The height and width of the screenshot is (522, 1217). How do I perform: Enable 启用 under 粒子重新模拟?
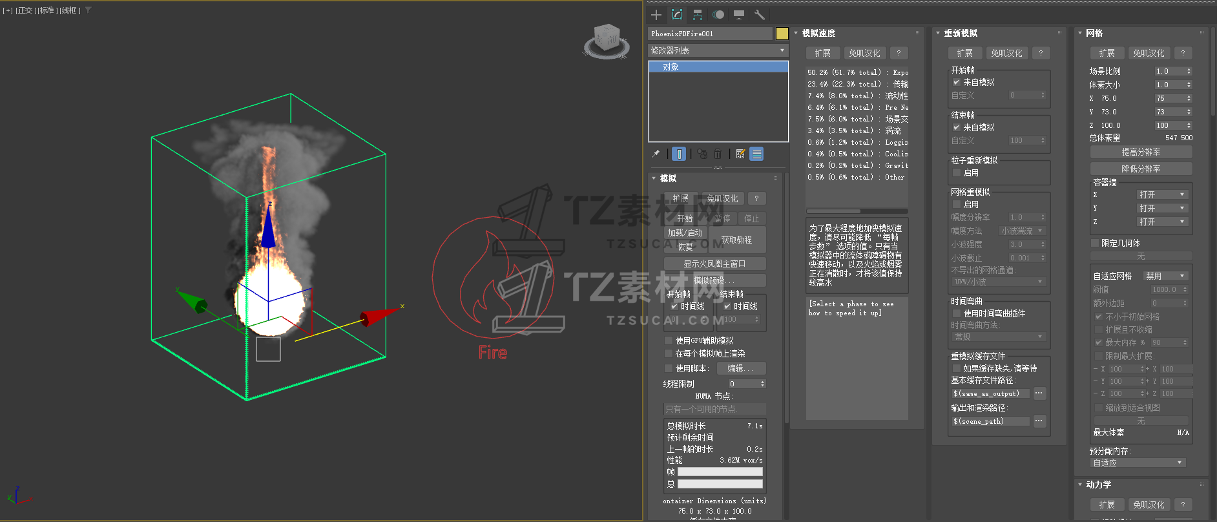click(957, 173)
